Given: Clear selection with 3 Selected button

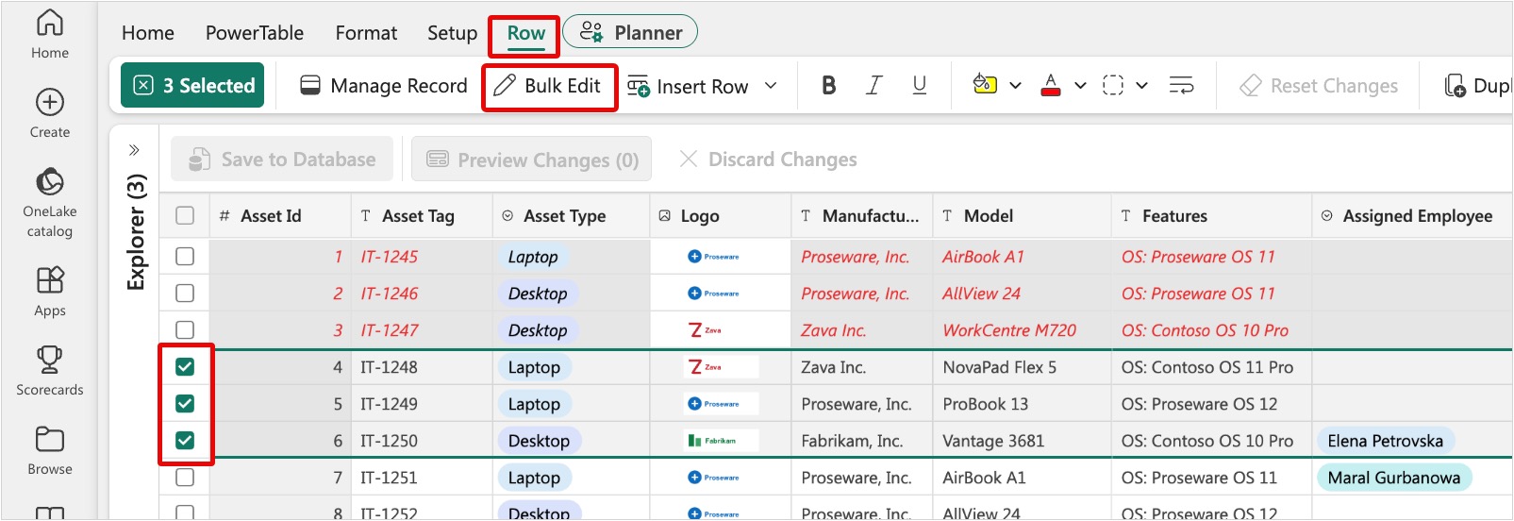Looking at the screenshot, I should [192, 86].
